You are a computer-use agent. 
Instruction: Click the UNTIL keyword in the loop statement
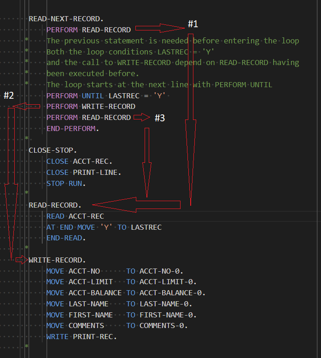pyautogui.click(x=93, y=95)
